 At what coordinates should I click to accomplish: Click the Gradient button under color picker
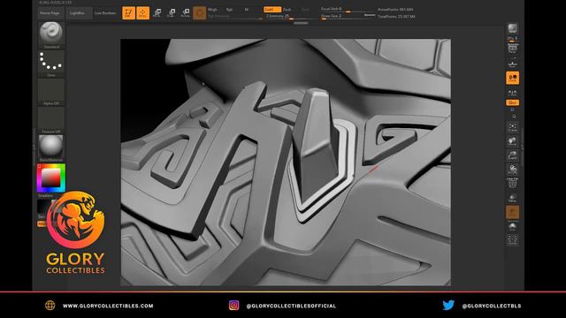pos(45,195)
